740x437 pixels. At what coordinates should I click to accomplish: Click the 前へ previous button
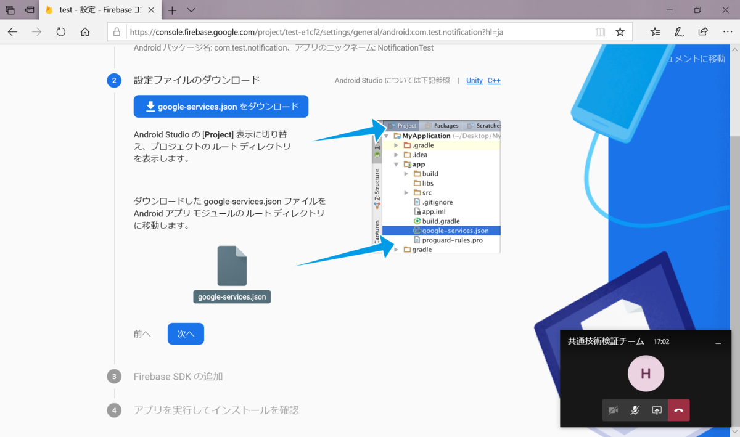click(x=142, y=333)
